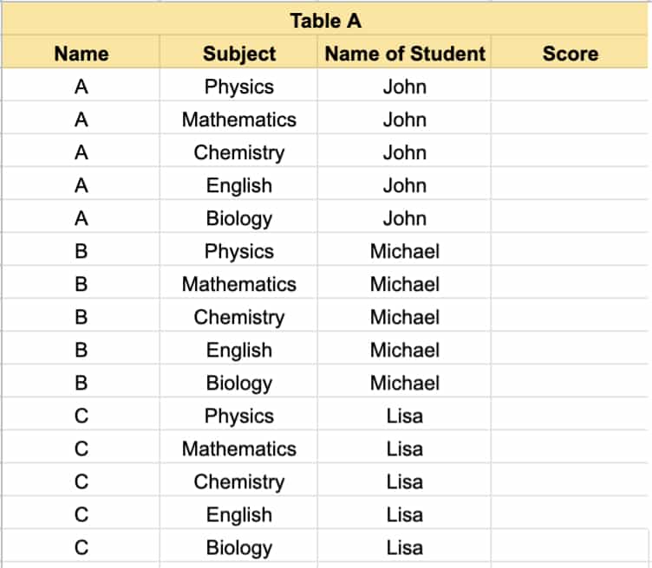Select the Mathematics cell for Lisa
The image size is (652, 568).
pyautogui.click(x=238, y=447)
